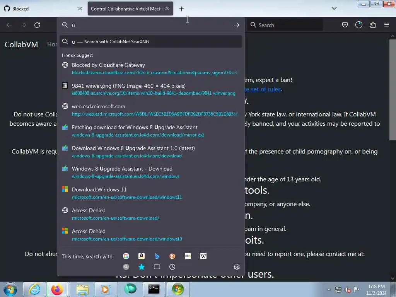Open Download Windows 8 Upgrade Assistant 1.0 suggestion
396x297 pixels.
[x=151, y=152]
